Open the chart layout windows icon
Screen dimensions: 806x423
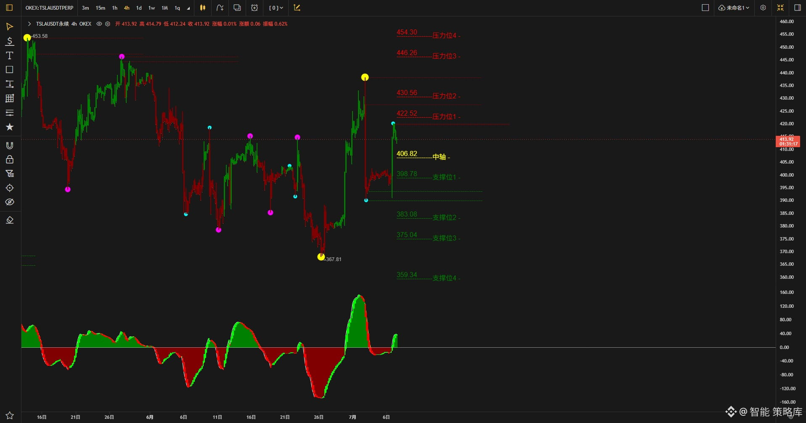237,8
